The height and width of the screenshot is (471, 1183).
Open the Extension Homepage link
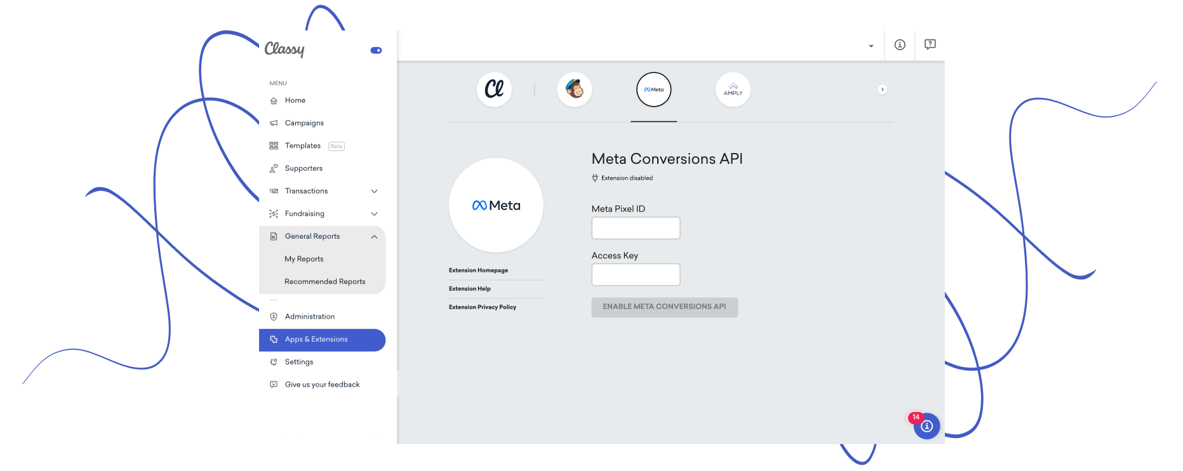point(478,270)
